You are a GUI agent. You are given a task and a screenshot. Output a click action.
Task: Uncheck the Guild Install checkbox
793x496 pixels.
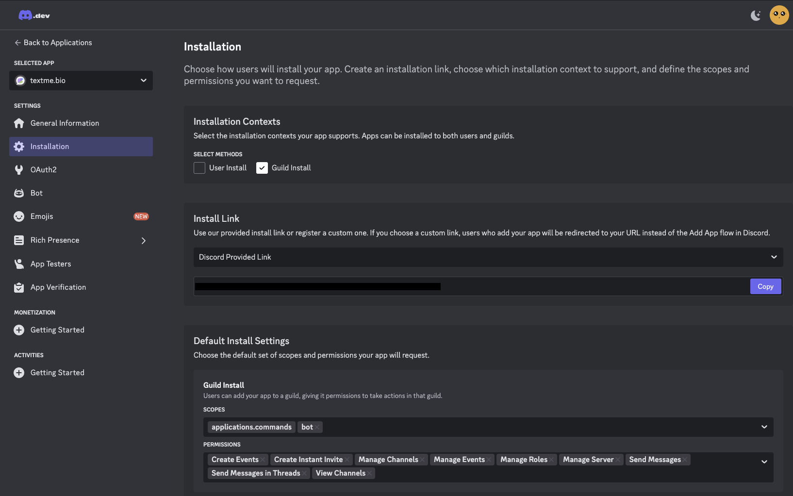click(x=262, y=168)
